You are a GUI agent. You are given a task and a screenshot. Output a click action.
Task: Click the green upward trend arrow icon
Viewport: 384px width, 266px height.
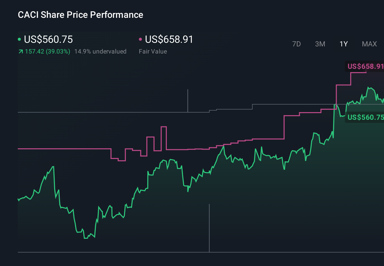(x=20, y=51)
